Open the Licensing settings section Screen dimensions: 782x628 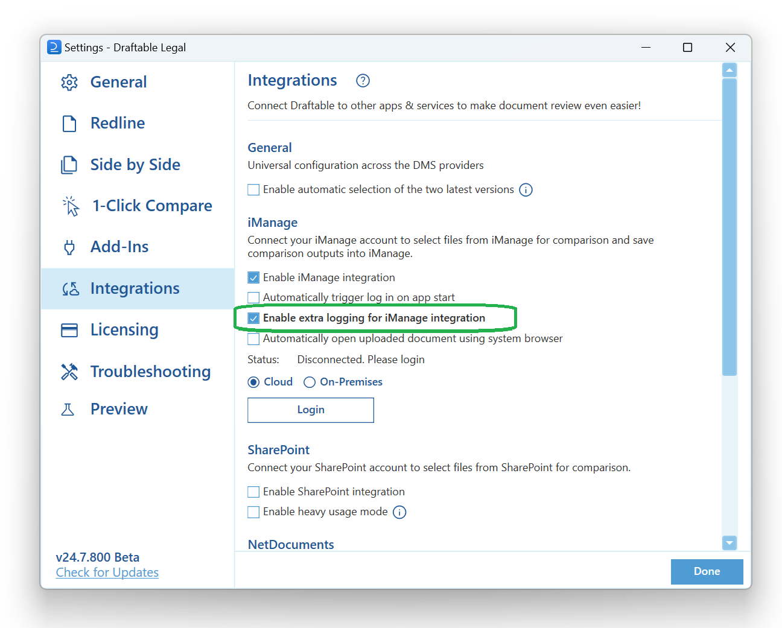click(124, 329)
